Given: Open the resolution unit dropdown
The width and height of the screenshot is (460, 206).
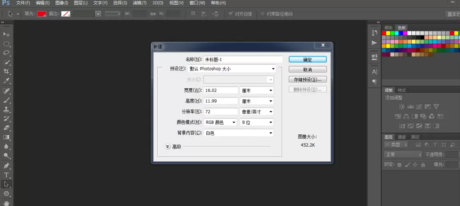Looking at the screenshot, I should [x=257, y=112].
